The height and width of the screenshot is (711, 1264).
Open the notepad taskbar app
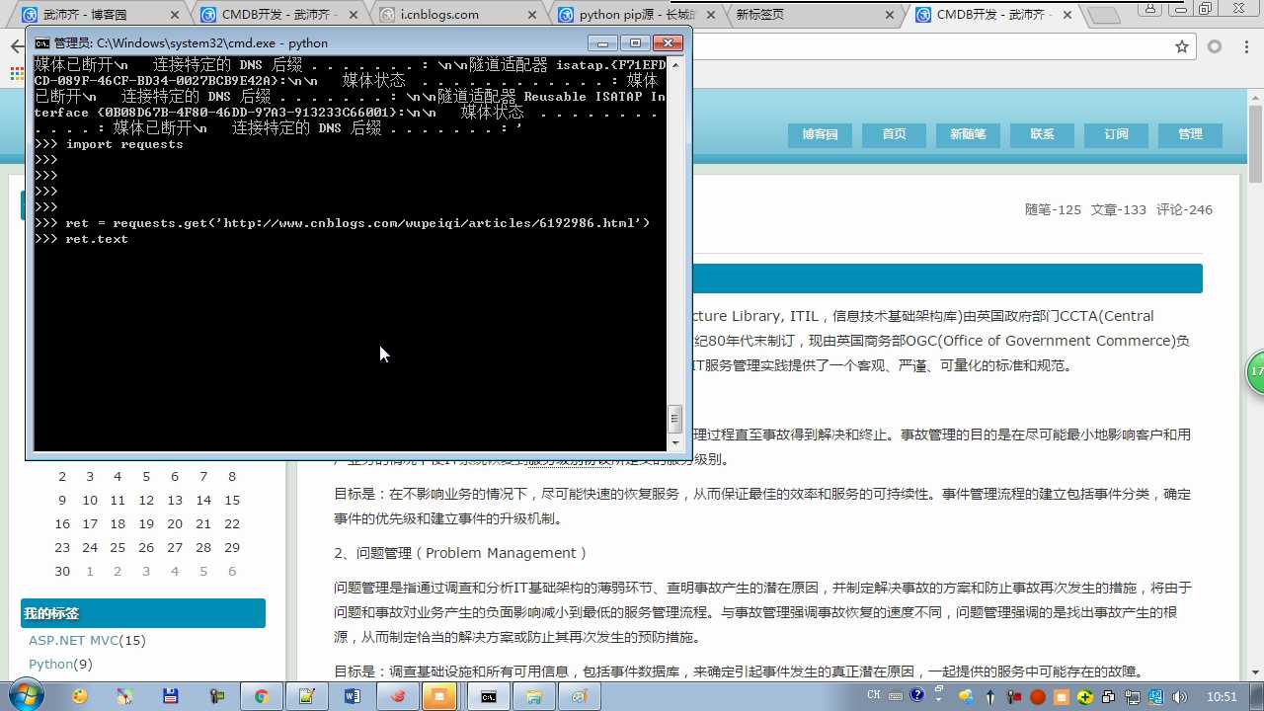tap(307, 696)
